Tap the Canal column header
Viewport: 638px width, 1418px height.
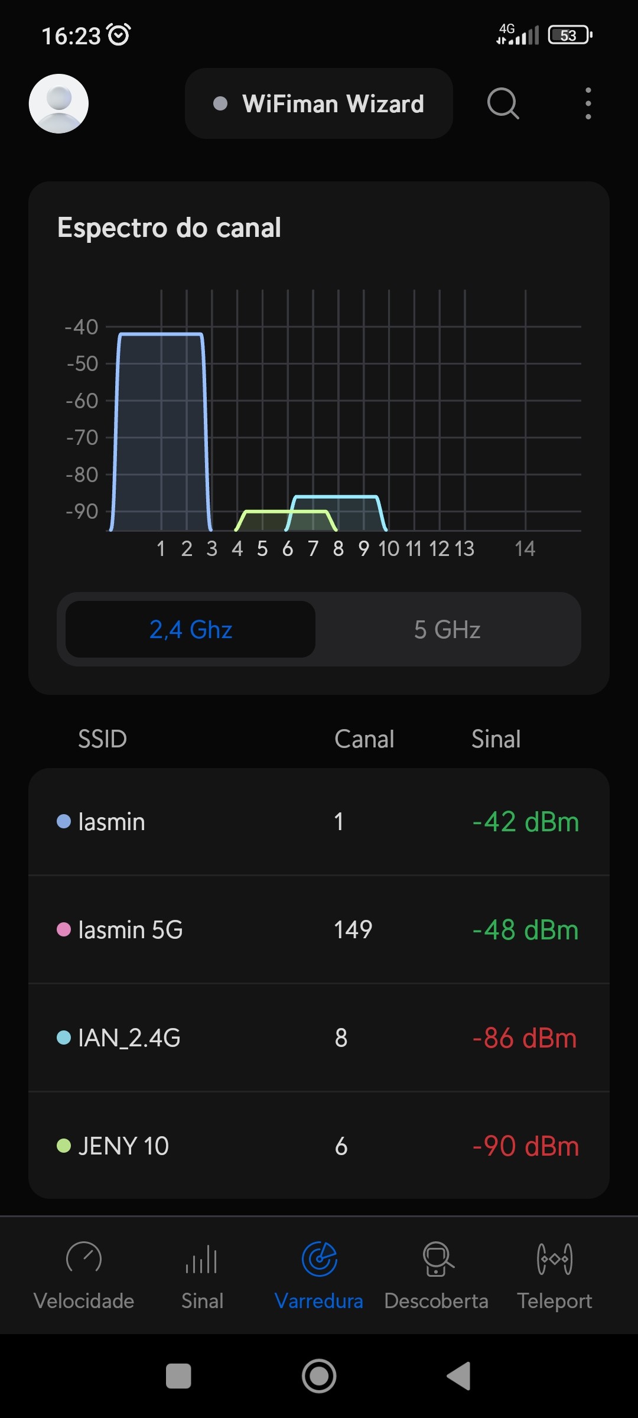coord(364,739)
